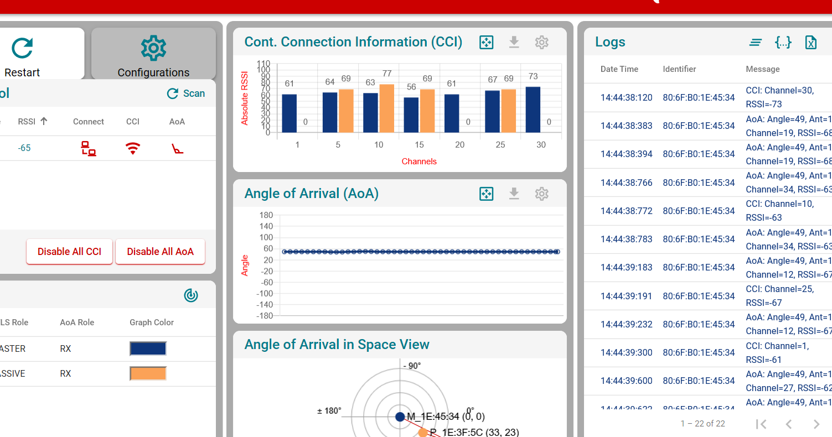Click the '1 – 22 of 22' pagination text
Image resolution: width=832 pixels, height=437 pixels.
pos(703,424)
